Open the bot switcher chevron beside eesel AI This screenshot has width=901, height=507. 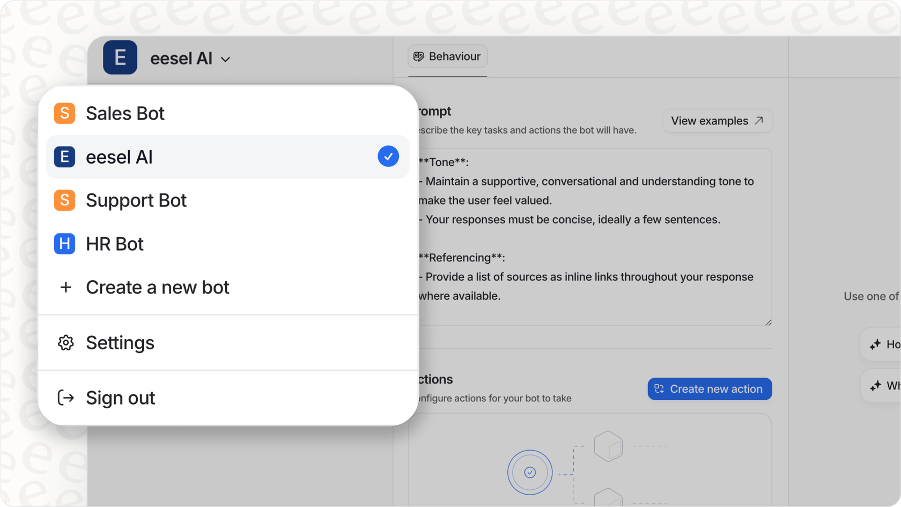(226, 59)
